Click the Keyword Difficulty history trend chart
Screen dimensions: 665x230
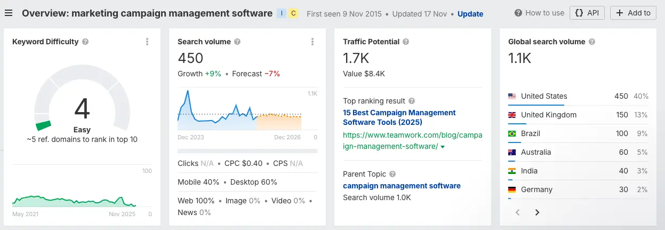click(x=74, y=201)
